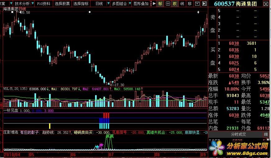Click the crosshair cursor toolbar icon
This screenshot has height=158, width=271.
pos(168,3)
